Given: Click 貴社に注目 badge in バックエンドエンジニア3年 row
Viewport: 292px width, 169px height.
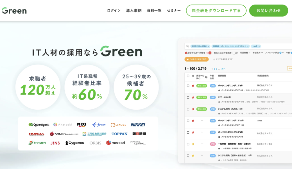Looking at the screenshot, I should pyautogui.click(x=202, y=86).
